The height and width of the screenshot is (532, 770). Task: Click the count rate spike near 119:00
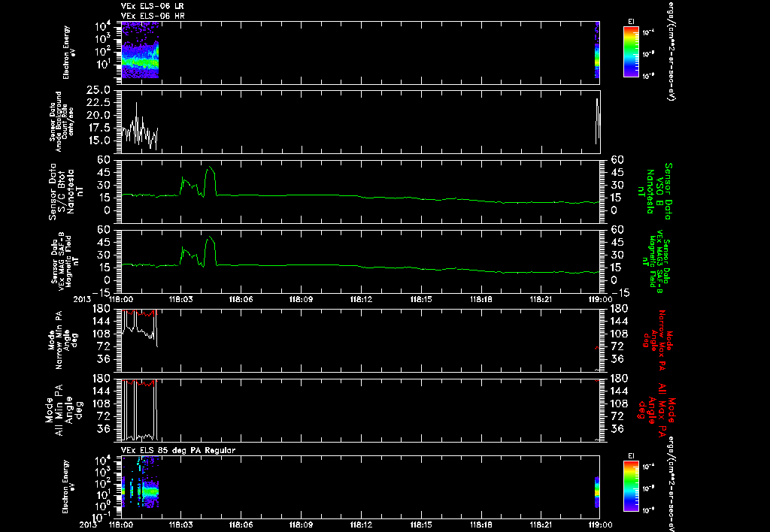click(x=597, y=120)
